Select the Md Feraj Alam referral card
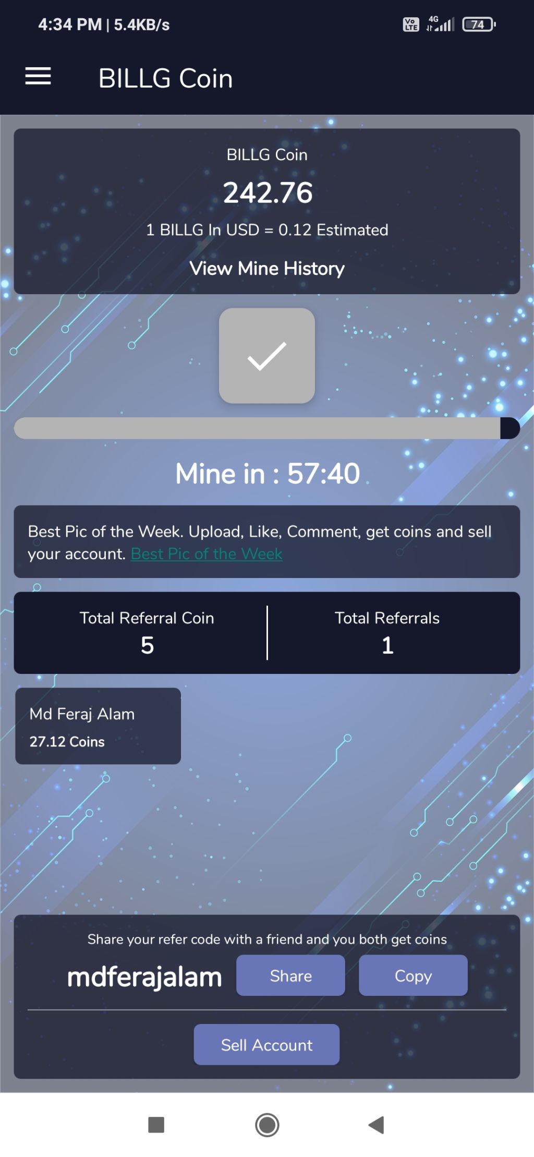534x1157 pixels. (98, 726)
